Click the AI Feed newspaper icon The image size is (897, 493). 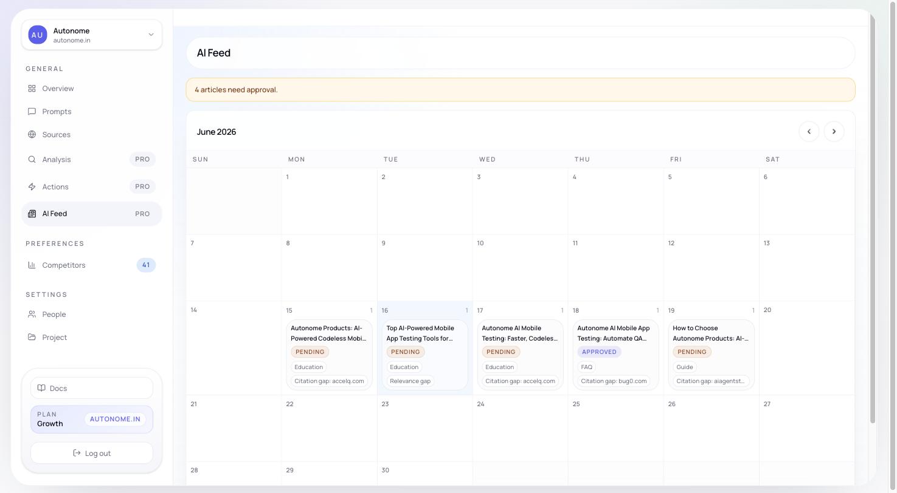click(x=32, y=214)
